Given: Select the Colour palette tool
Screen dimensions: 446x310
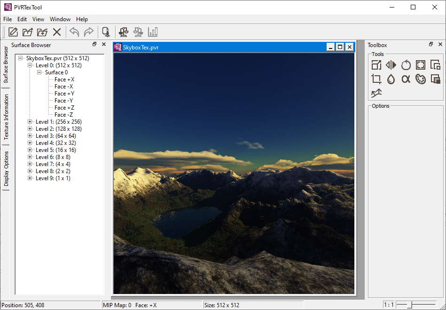Looking at the screenshot, I should tap(420, 79).
